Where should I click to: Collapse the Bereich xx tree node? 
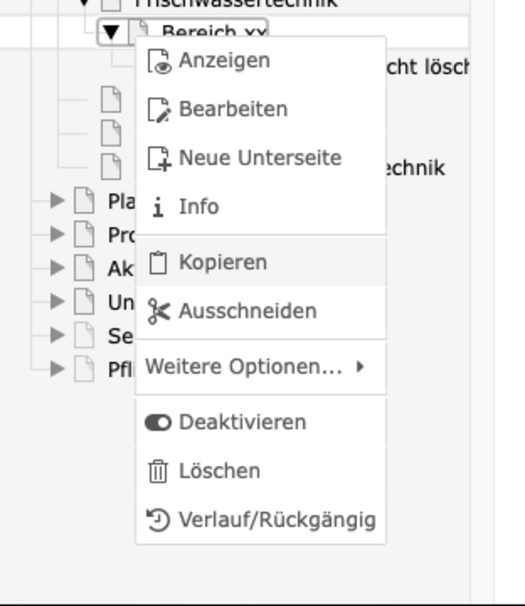[111, 32]
